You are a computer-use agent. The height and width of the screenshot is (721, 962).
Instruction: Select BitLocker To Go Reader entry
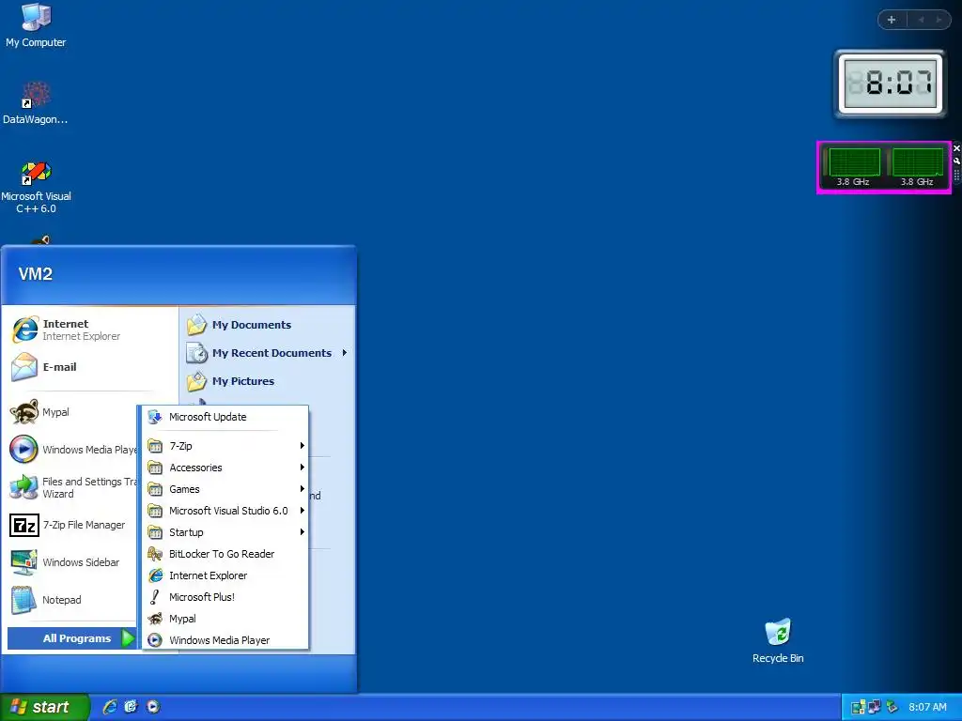[x=225, y=554]
